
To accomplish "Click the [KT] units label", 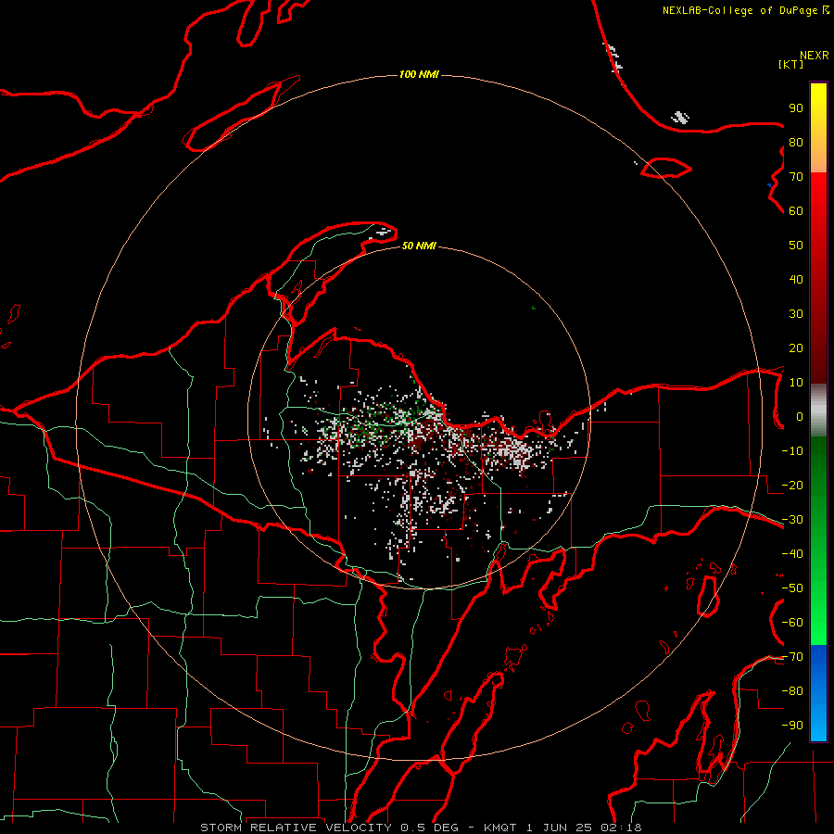I will click(x=791, y=64).
